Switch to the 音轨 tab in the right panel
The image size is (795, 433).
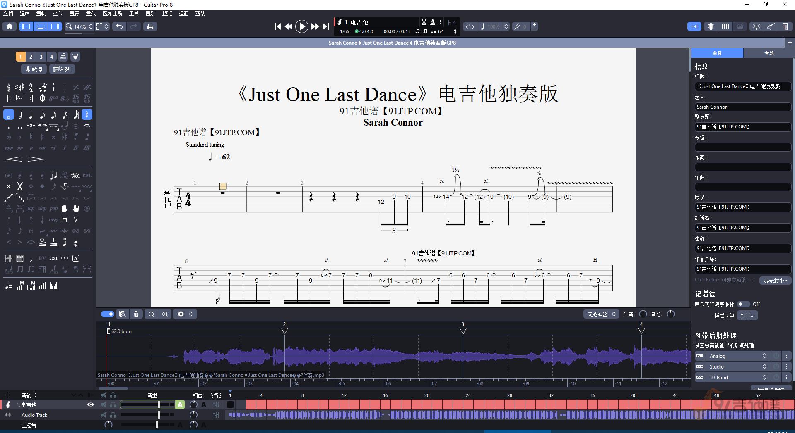click(769, 53)
